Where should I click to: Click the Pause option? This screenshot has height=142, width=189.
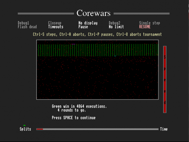tap(83, 27)
